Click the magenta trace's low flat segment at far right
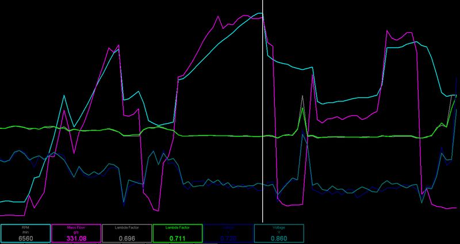The height and width of the screenshot is (244, 460). point(446,208)
